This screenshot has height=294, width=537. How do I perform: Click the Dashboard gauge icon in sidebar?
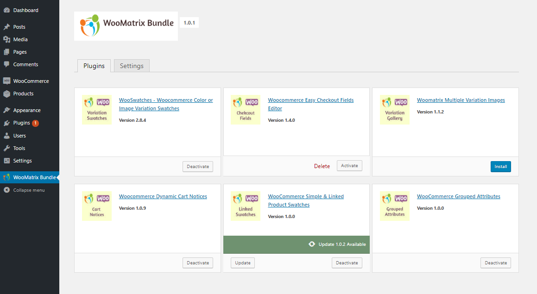tap(6, 10)
